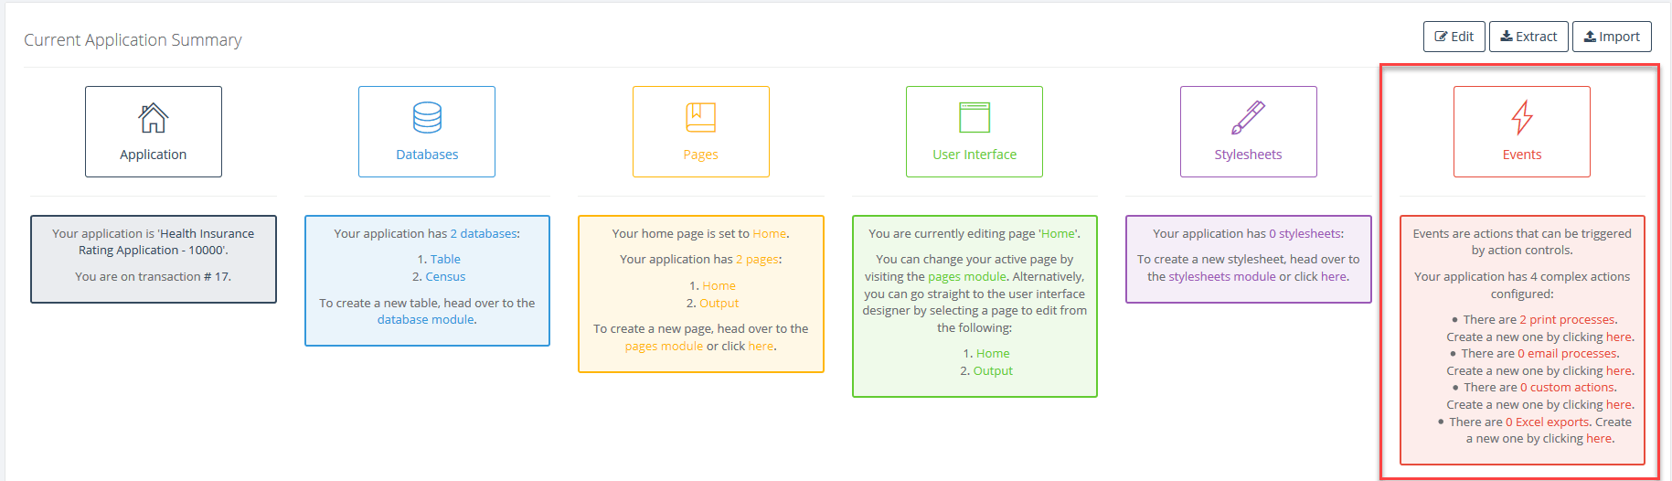This screenshot has width=1672, height=481.
Task: Open the Stylesheets pen icon tile
Action: tap(1248, 132)
